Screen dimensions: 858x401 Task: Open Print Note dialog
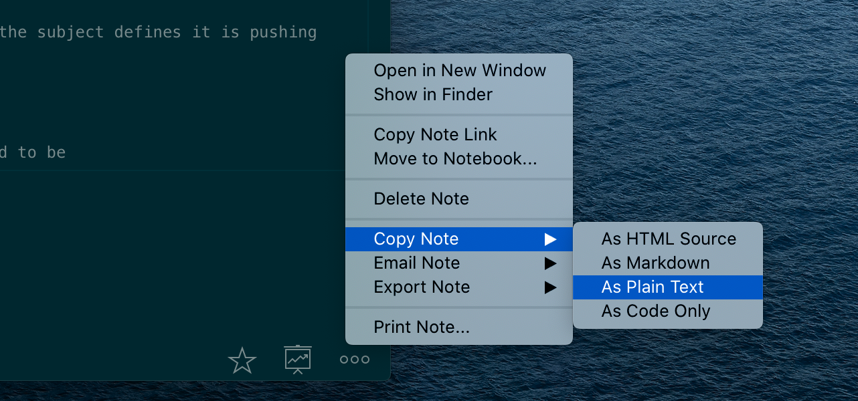[x=422, y=327]
